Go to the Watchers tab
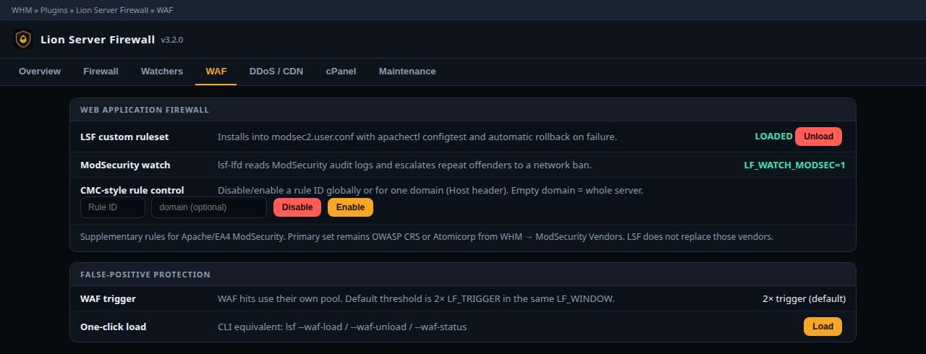Image resolution: width=926 pixels, height=354 pixels. point(162,72)
